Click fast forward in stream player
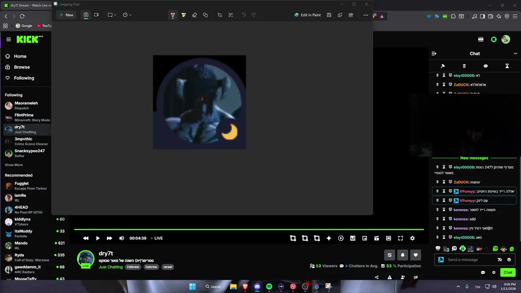521x293 pixels. [x=109, y=238]
